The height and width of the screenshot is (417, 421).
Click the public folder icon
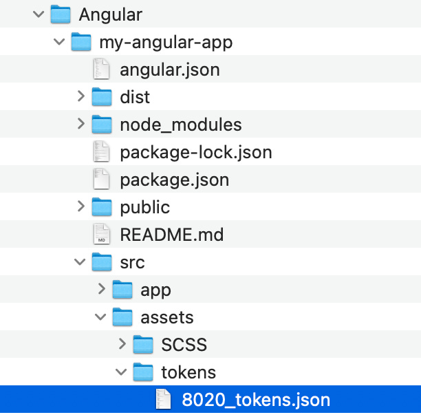102,206
